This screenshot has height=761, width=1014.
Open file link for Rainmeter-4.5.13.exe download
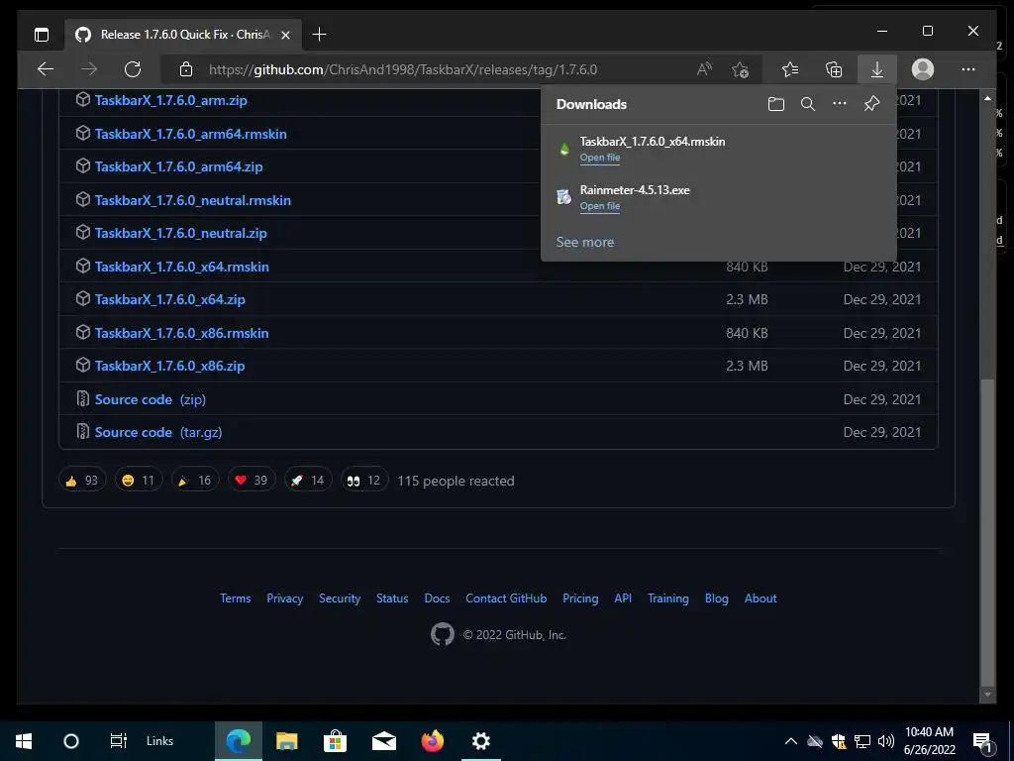(x=600, y=206)
